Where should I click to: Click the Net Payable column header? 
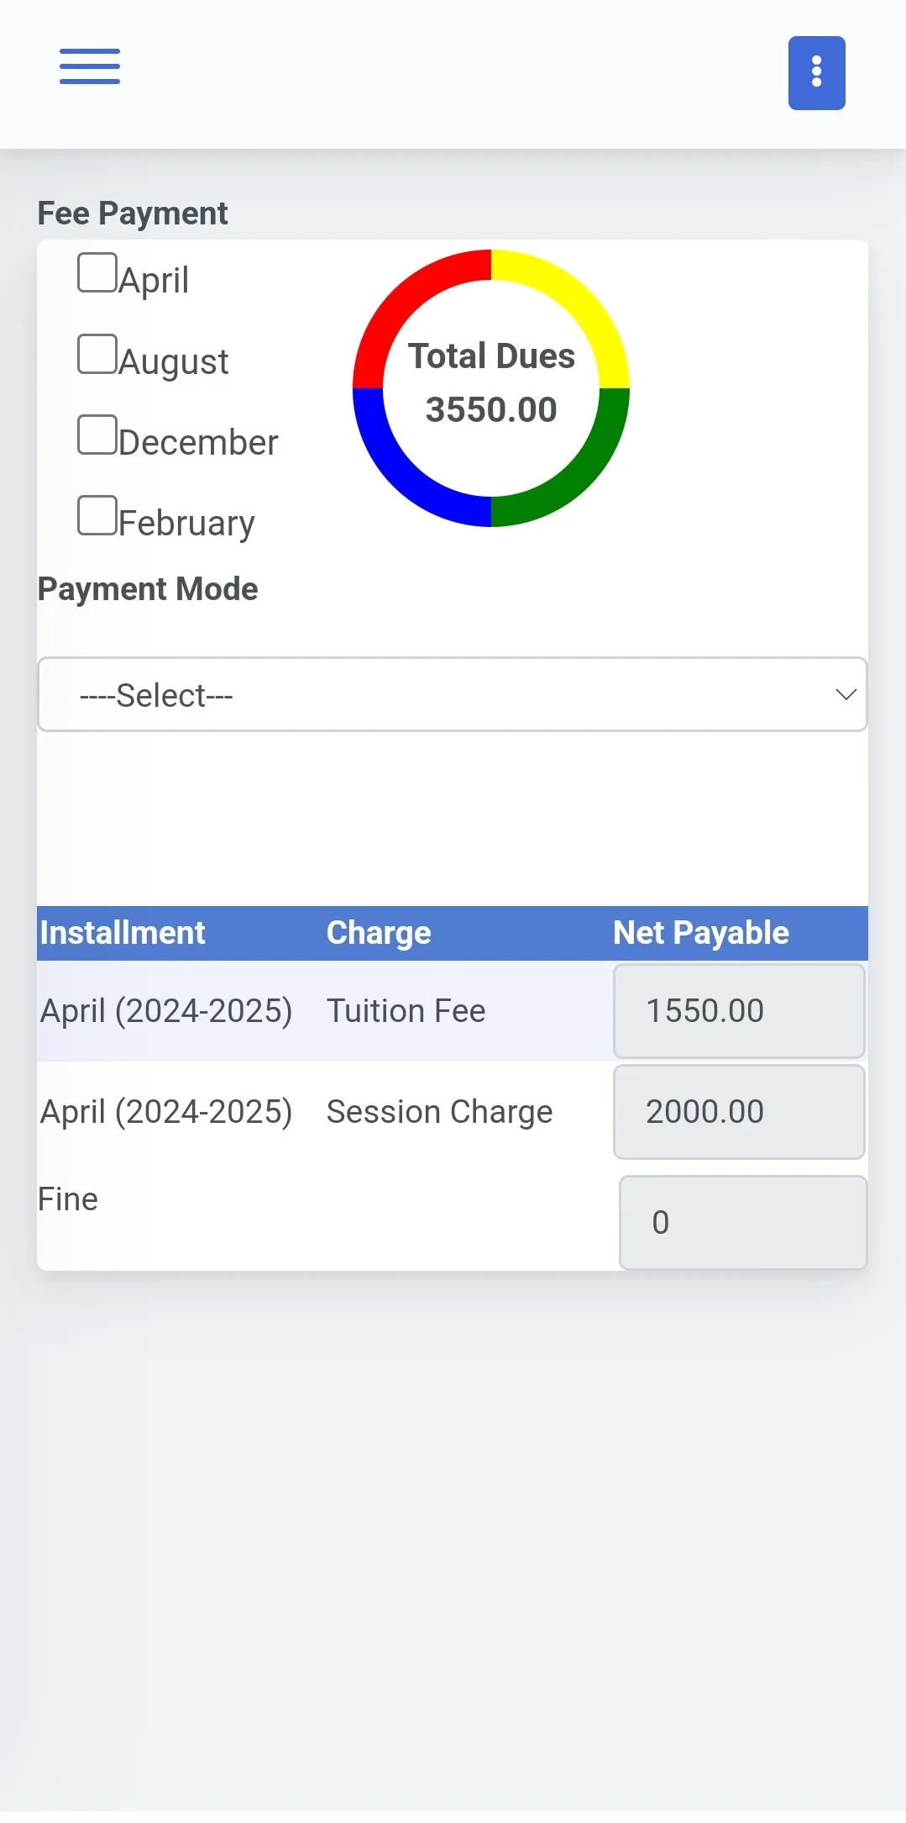point(701,933)
